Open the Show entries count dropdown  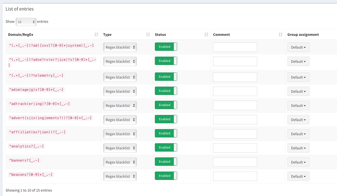(x=26, y=21)
